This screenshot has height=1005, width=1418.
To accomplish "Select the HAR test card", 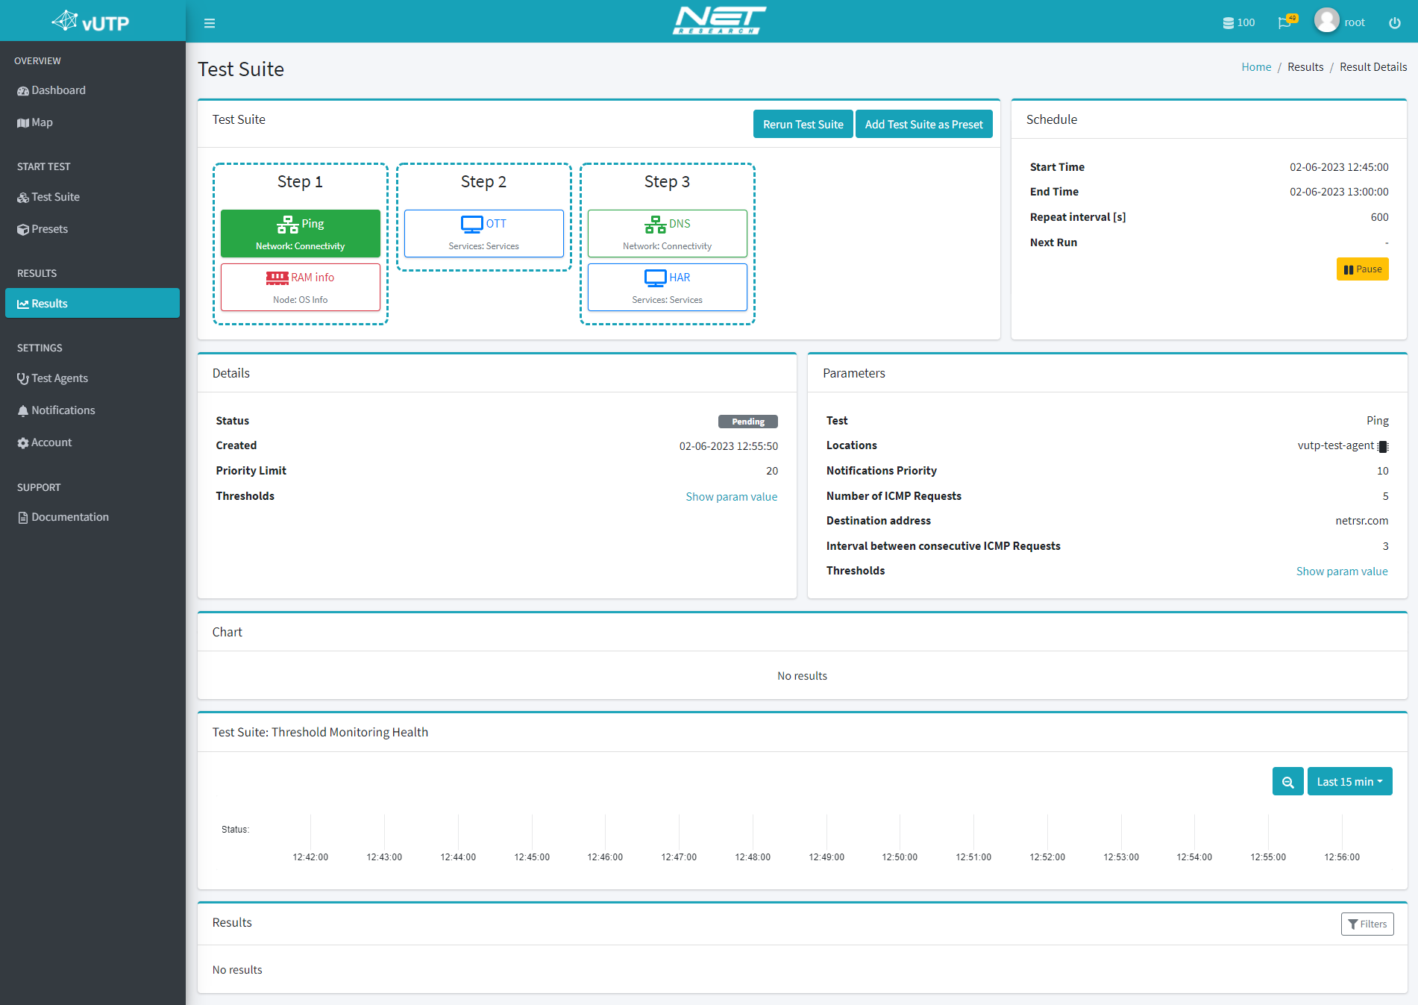I will point(668,287).
